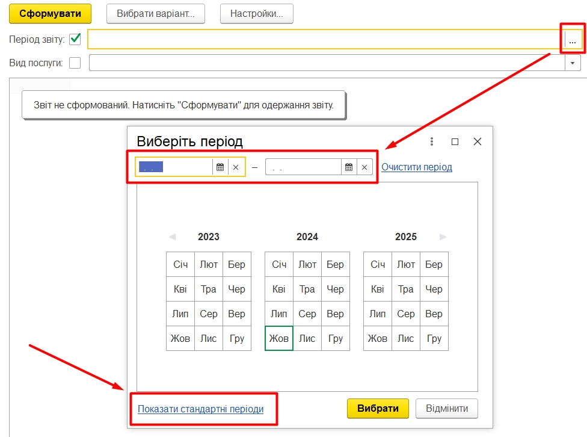Open the dialog's three-dot more menu
This screenshot has height=437, width=587.
click(432, 141)
